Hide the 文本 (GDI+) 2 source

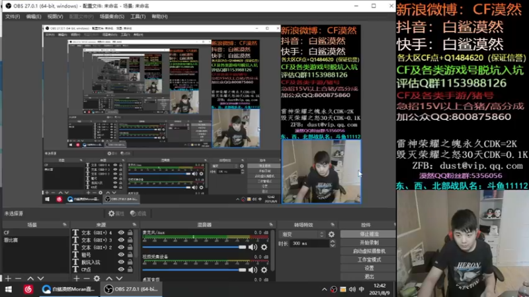click(x=121, y=247)
